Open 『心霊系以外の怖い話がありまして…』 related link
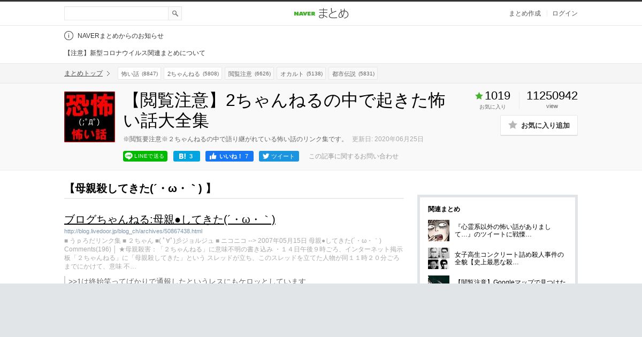Image resolution: width=642 pixels, height=337 pixels. click(x=503, y=231)
